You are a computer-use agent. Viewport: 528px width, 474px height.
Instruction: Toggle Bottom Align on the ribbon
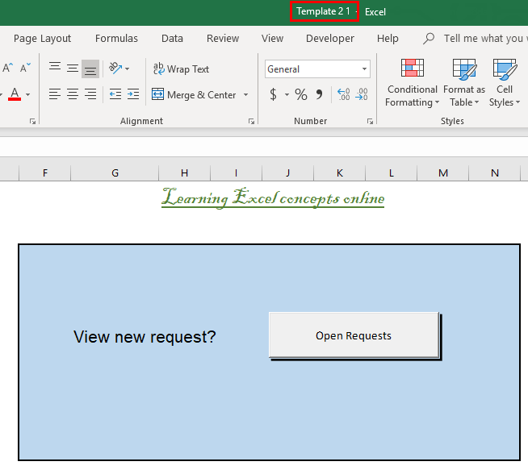[x=90, y=69]
